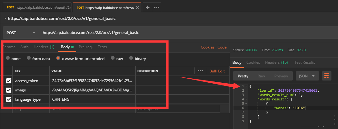Collapse JSON fold arrow at line 1
338x129 pixels.
pos(246,86)
